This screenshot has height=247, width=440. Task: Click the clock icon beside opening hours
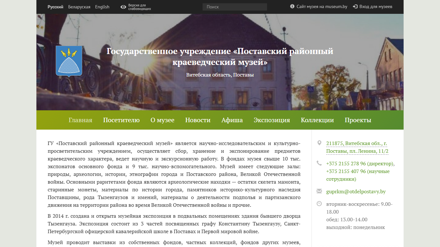(319, 204)
